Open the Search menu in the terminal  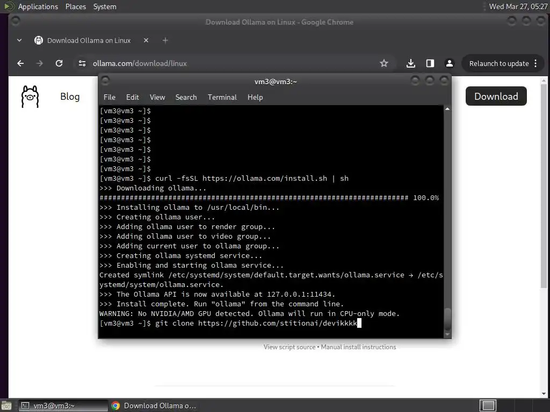point(186,98)
